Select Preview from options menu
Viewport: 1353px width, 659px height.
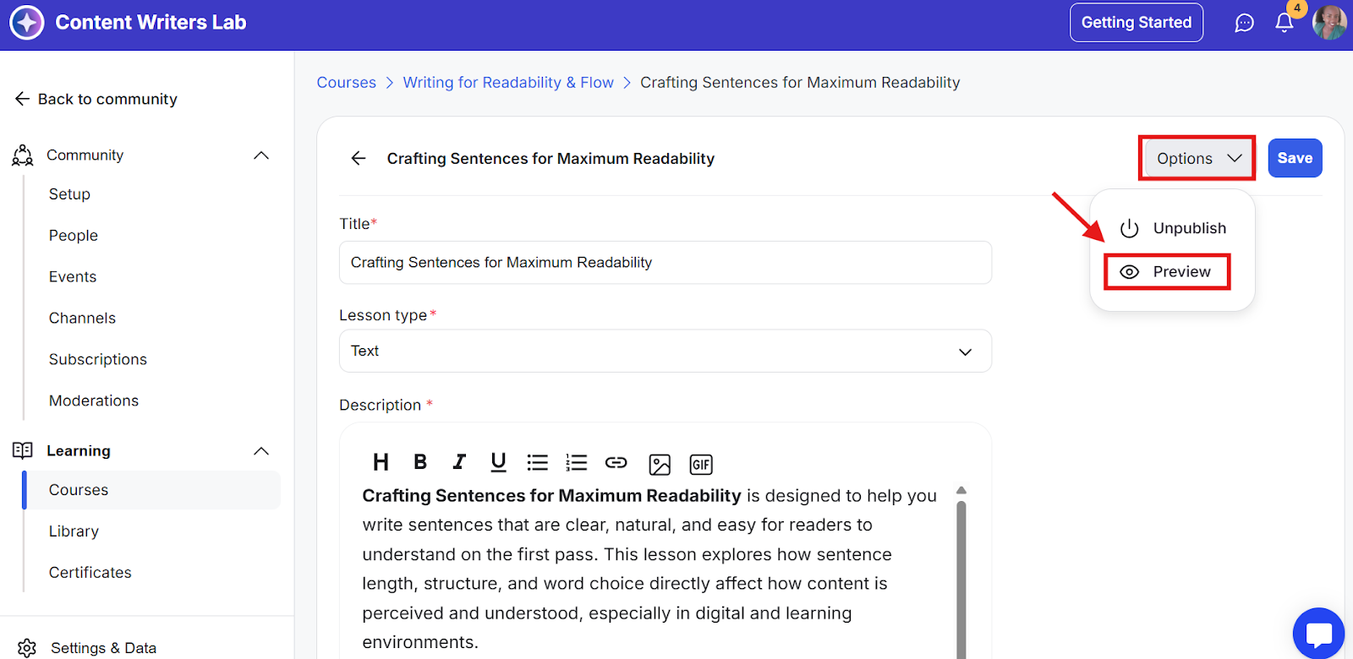(1167, 272)
